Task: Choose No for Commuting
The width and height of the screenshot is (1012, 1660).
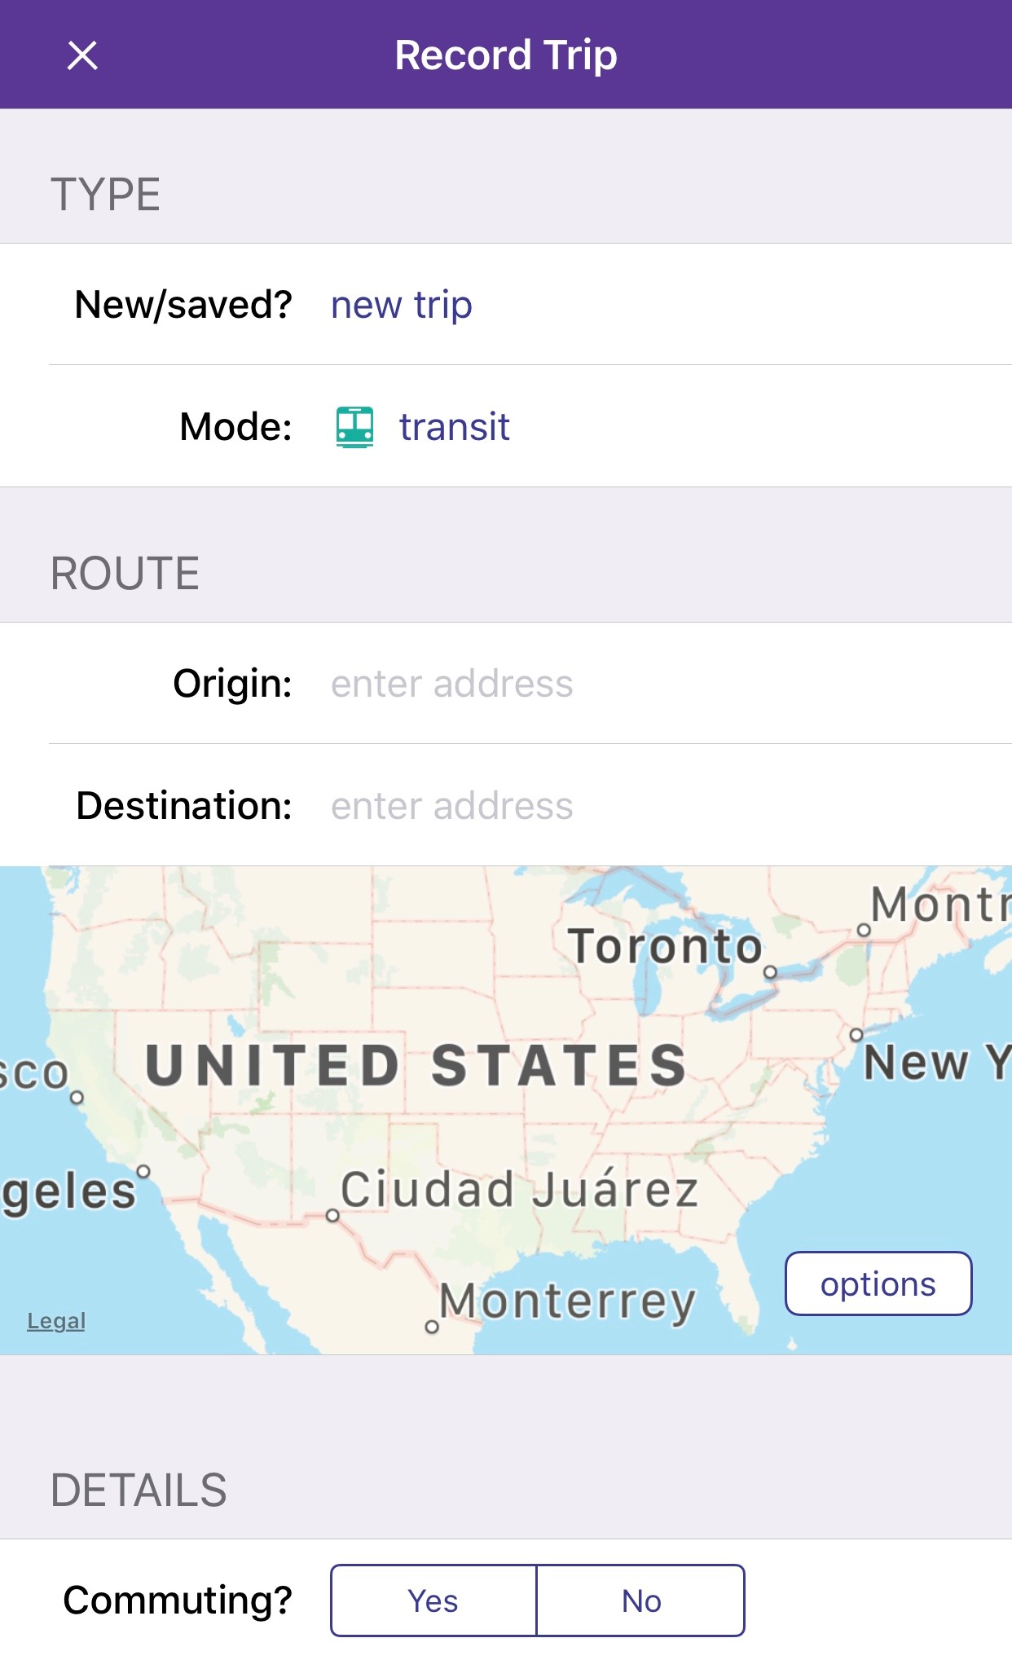Action: (641, 1601)
